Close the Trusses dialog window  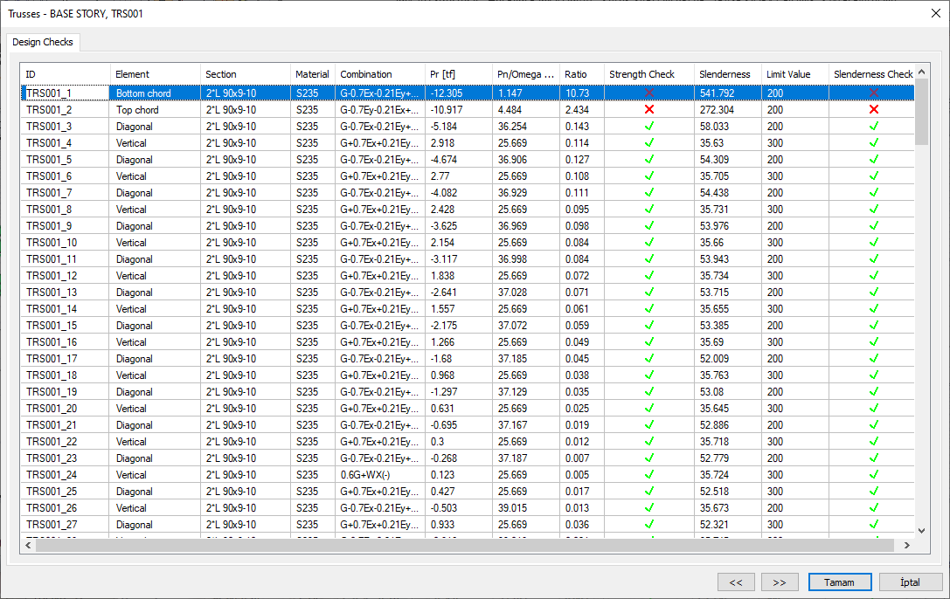point(930,14)
